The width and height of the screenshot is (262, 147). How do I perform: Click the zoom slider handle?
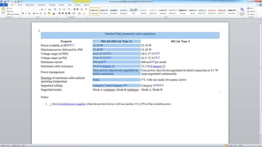[253, 145]
